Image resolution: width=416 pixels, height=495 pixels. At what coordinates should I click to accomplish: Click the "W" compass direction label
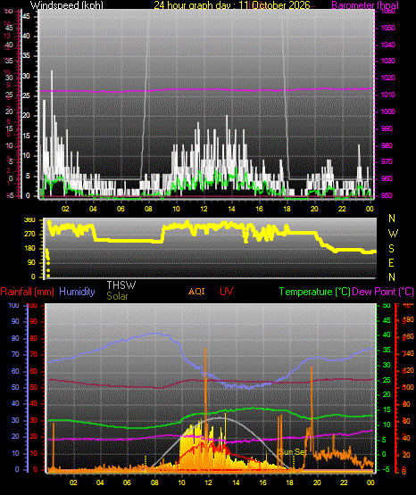pos(393,234)
